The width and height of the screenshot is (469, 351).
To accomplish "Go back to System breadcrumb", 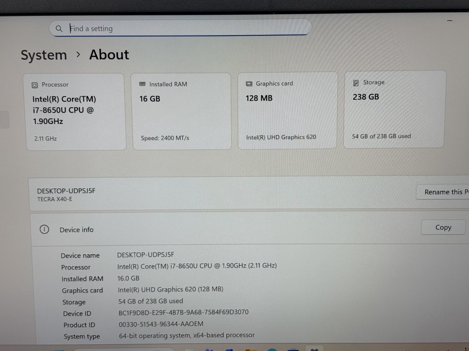I will tap(44, 55).
